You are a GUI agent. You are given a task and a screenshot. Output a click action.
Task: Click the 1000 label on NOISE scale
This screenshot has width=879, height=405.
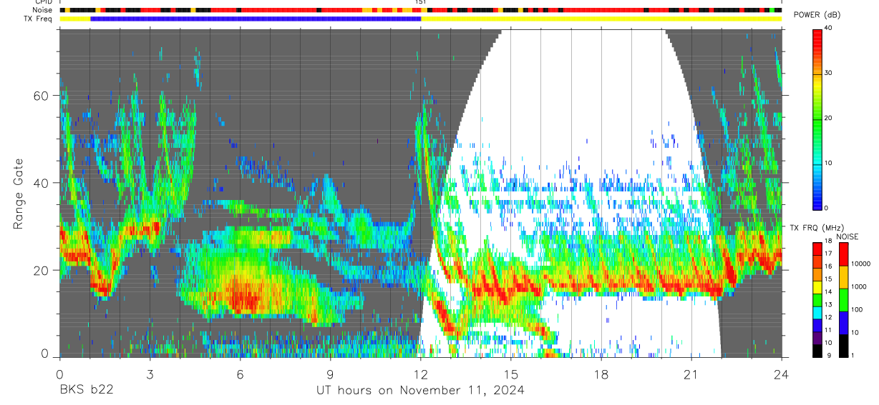[x=858, y=286]
